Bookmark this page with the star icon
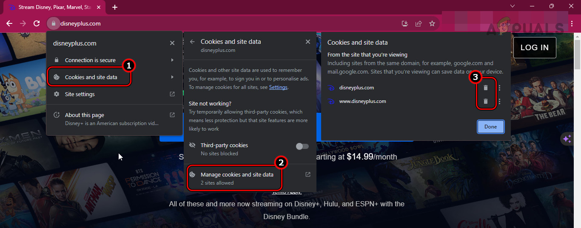The height and width of the screenshot is (228, 581). pos(432,23)
